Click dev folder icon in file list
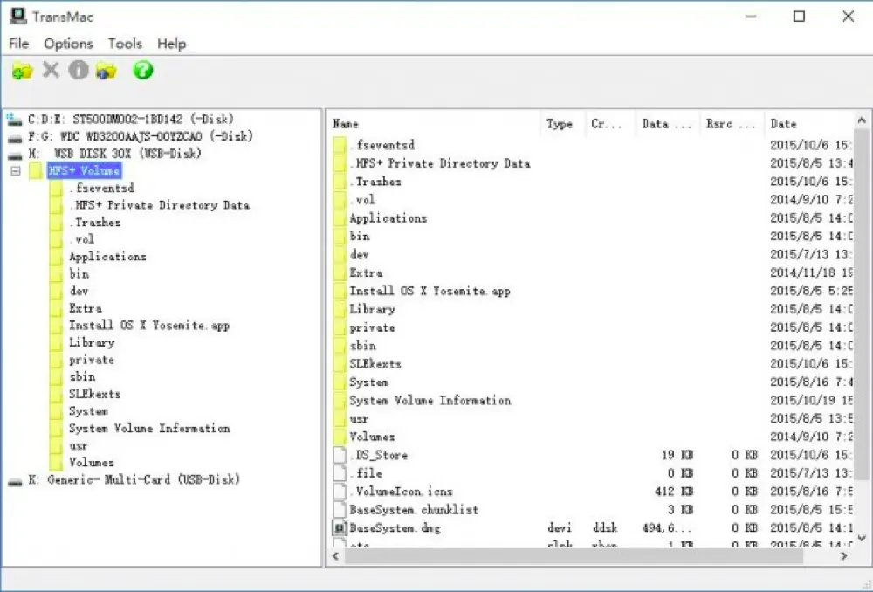873x592 pixels. 340,254
